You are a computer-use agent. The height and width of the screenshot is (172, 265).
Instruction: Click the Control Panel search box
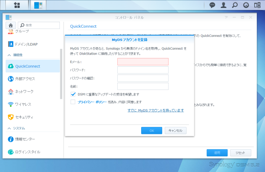[x=39, y=25]
